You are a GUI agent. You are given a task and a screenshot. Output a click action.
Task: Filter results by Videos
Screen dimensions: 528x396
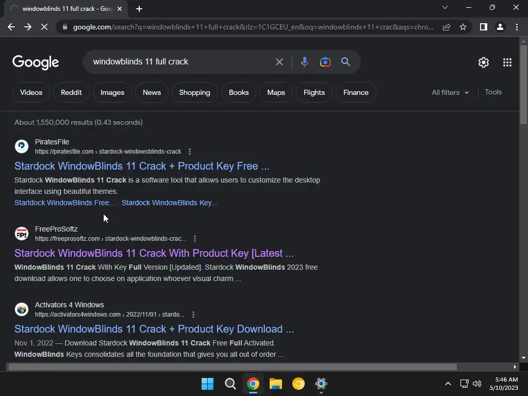tap(31, 92)
